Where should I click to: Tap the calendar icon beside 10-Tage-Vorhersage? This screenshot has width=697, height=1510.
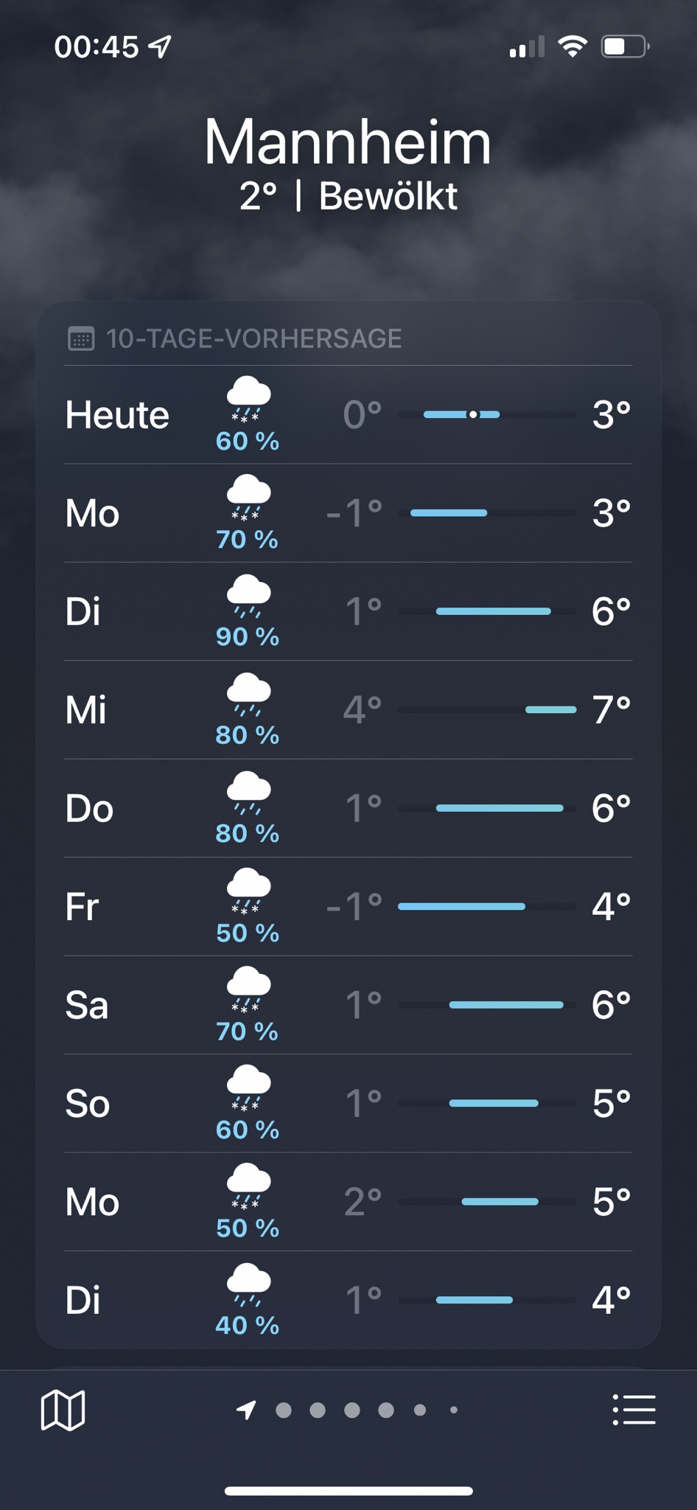(x=81, y=338)
